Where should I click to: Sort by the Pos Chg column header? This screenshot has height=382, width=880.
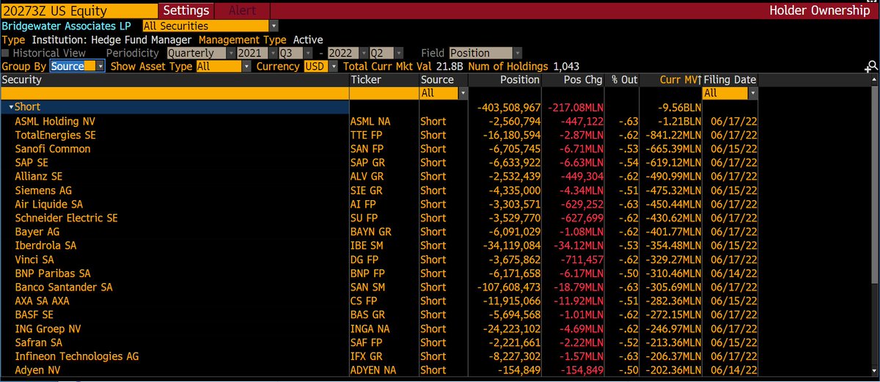(573, 79)
